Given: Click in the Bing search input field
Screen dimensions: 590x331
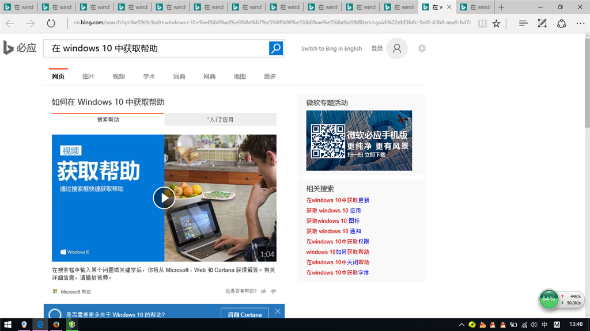Looking at the screenshot, I should [x=156, y=48].
